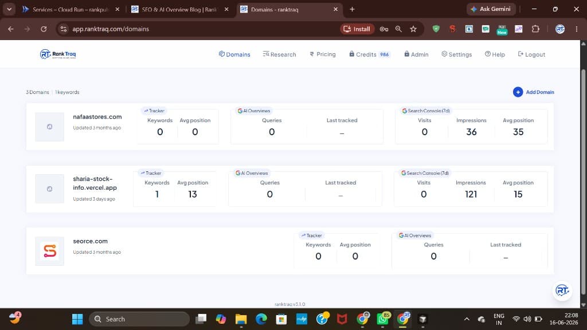Open WhatsApp from the taskbar
Image resolution: width=587 pixels, height=330 pixels.
382,319
